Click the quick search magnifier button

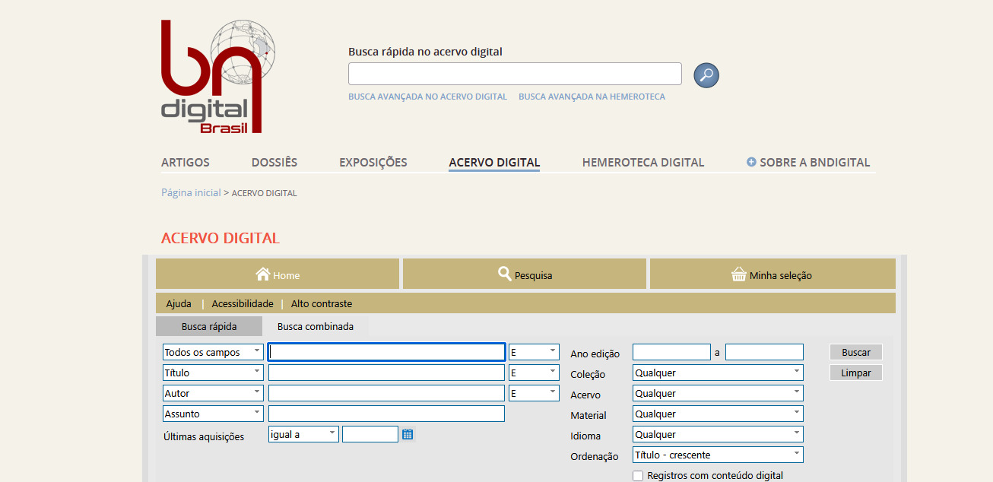tap(706, 75)
